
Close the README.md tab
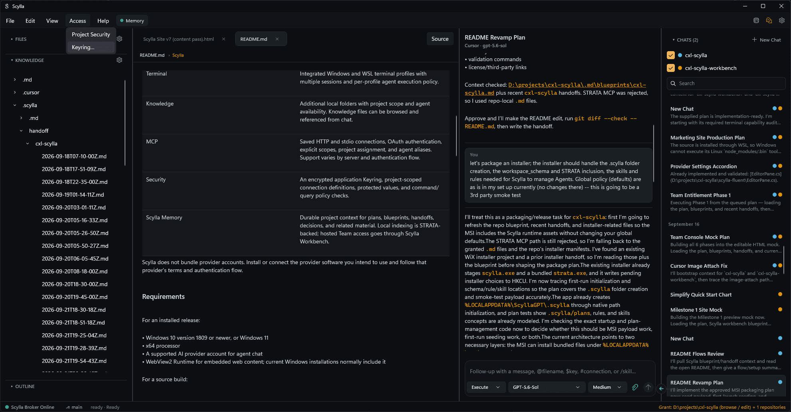[277, 39]
